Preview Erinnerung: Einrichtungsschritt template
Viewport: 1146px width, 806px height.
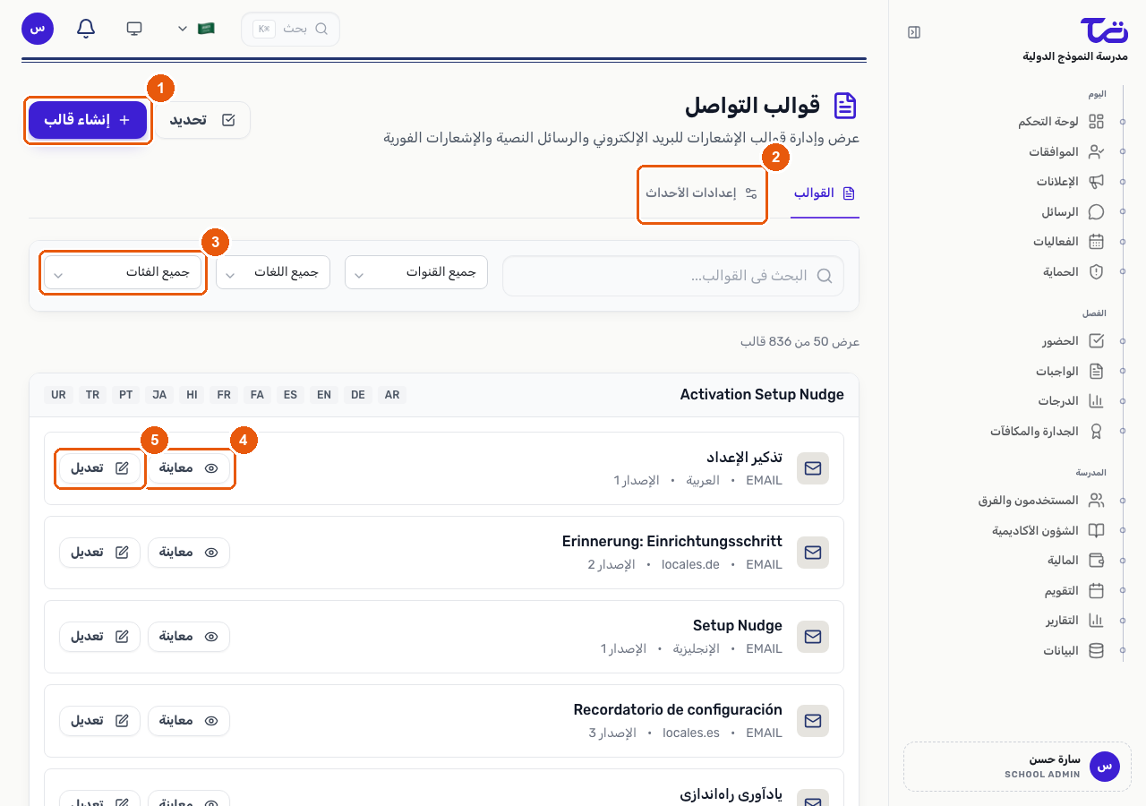coord(189,553)
